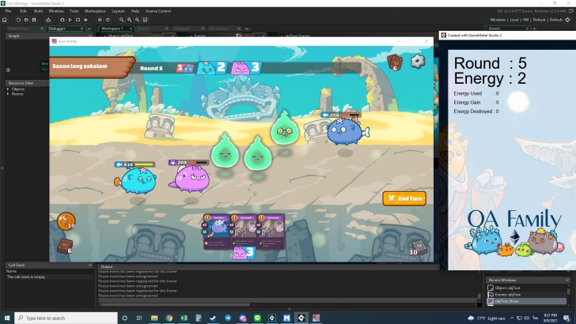
Task: Stop the game with the stop icon
Action: pyautogui.click(x=78, y=20)
